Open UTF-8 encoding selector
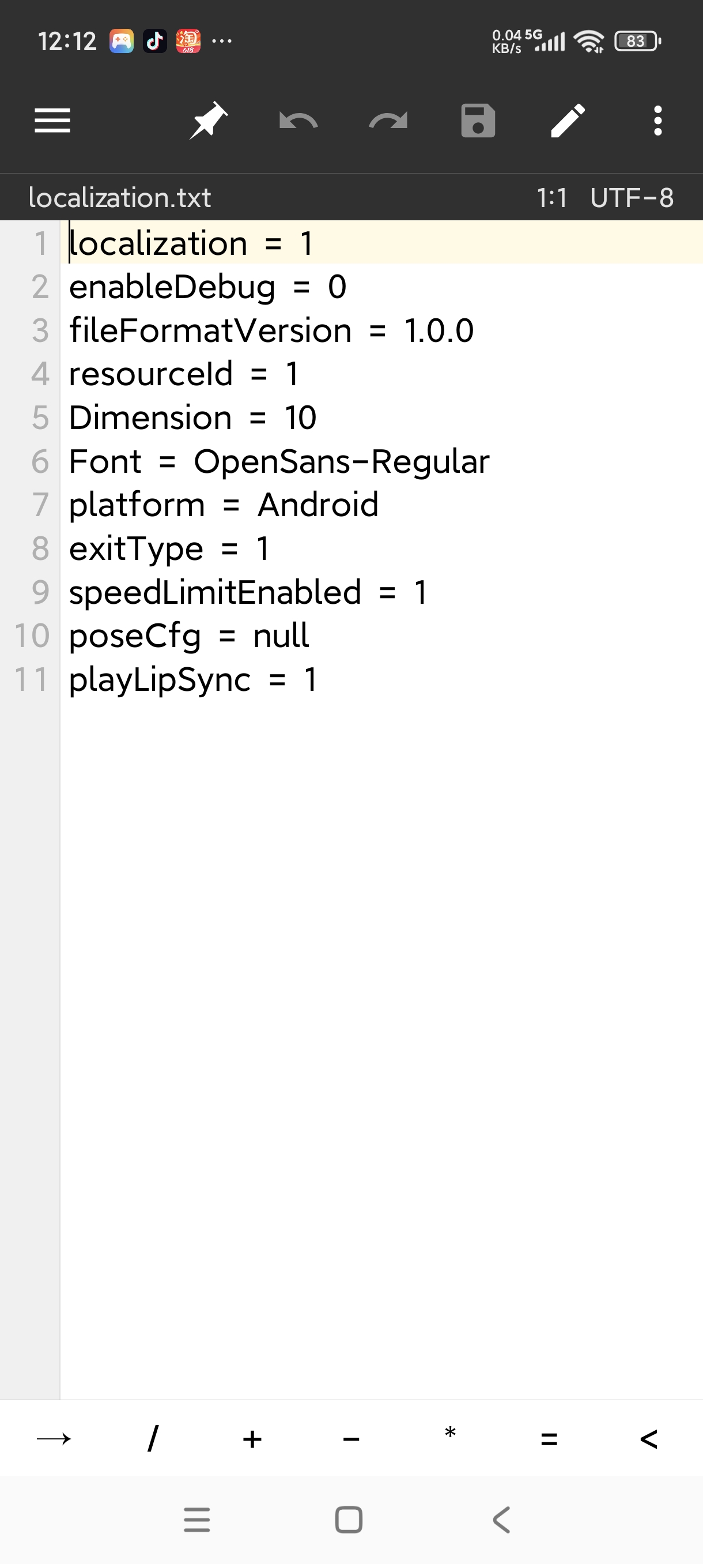The width and height of the screenshot is (703, 1564). click(x=632, y=197)
